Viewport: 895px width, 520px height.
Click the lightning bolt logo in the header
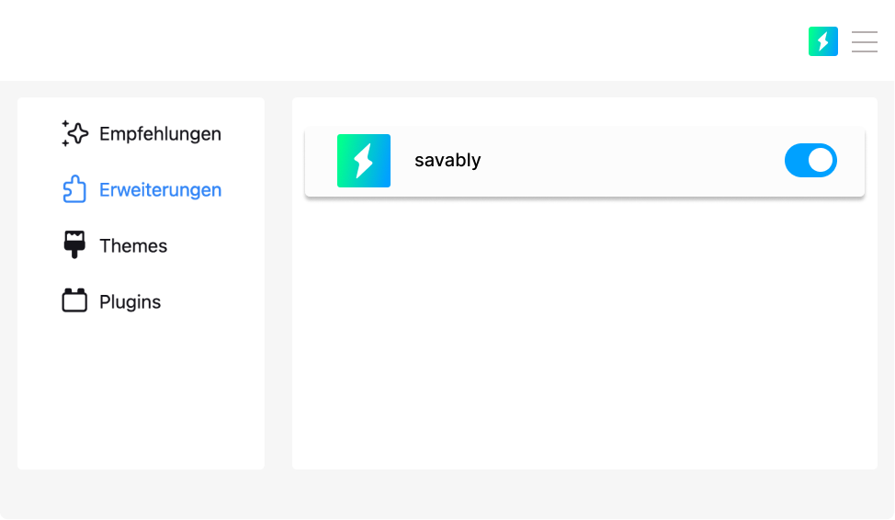coord(823,41)
